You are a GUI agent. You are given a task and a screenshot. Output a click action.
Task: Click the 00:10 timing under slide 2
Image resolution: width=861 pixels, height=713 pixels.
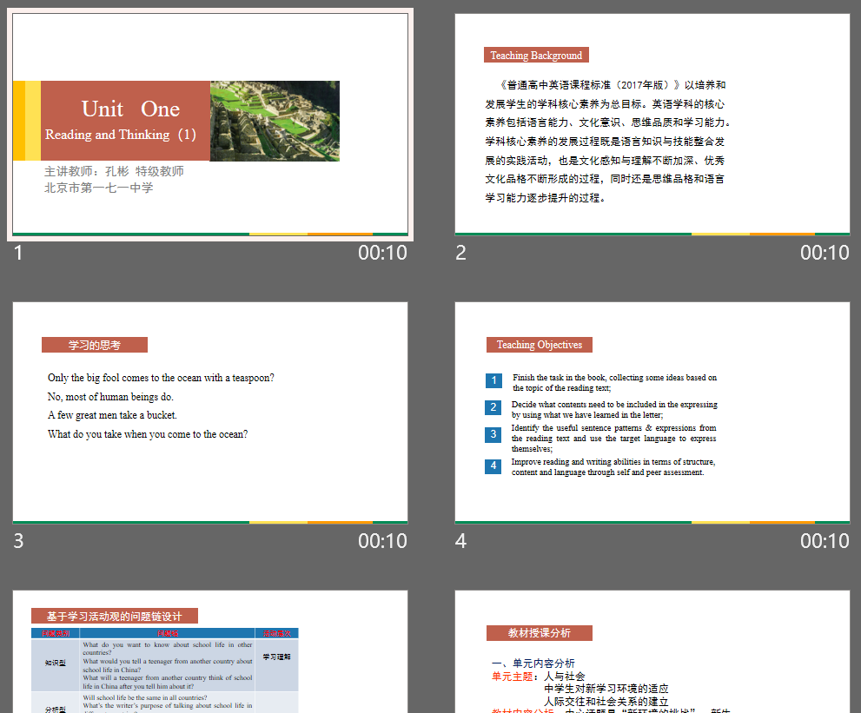pos(825,253)
